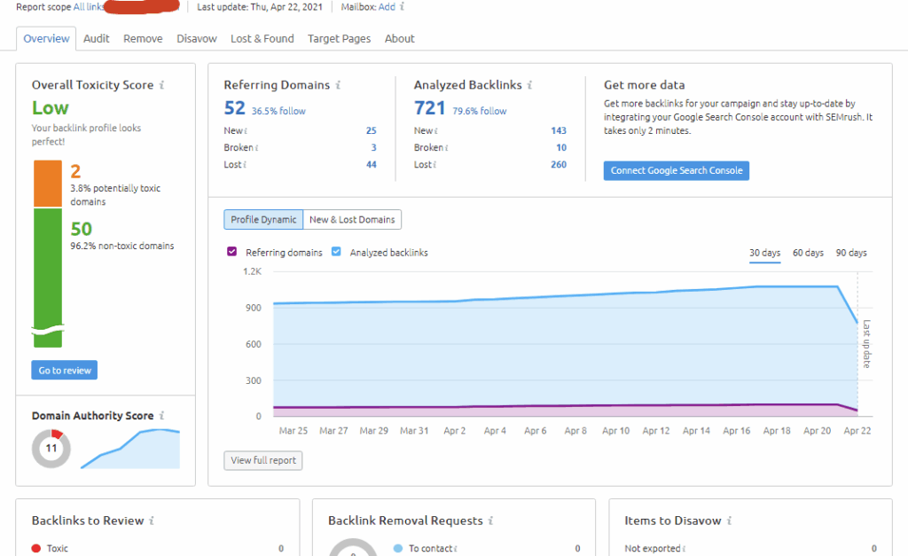Toggle the Referring domains chart checkbox
Viewport: 908px width, 556px height.
coord(232,252)
